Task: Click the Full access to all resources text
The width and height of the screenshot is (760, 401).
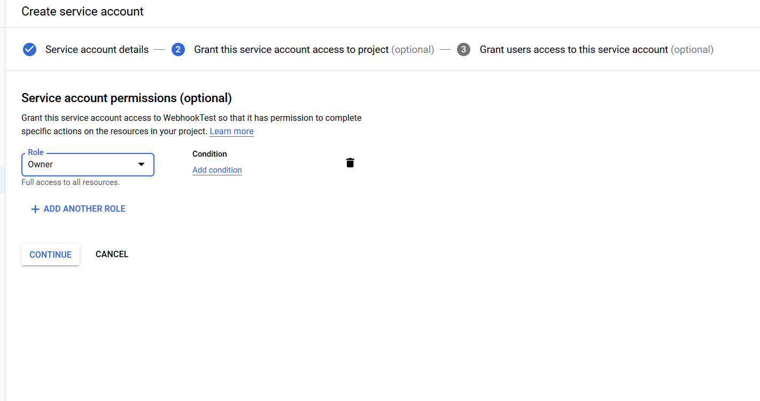Action: (x=71, y=182)
